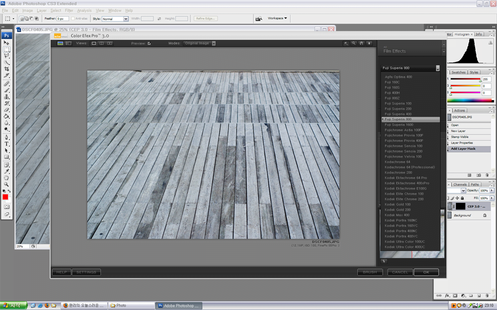Collapse the Fuji Superia 800 film dropdown
This screenshot has width=497, height=310.
point(437,68)
